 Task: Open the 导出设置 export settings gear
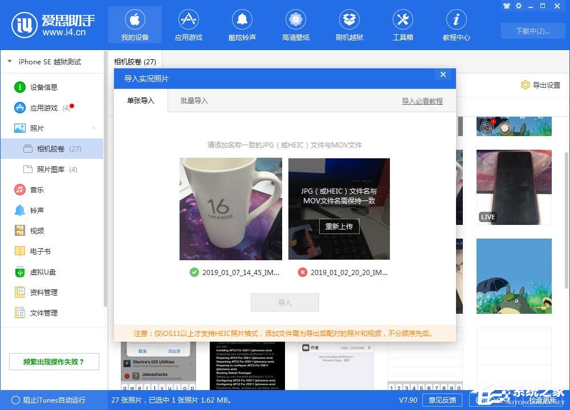click(540, 84)
